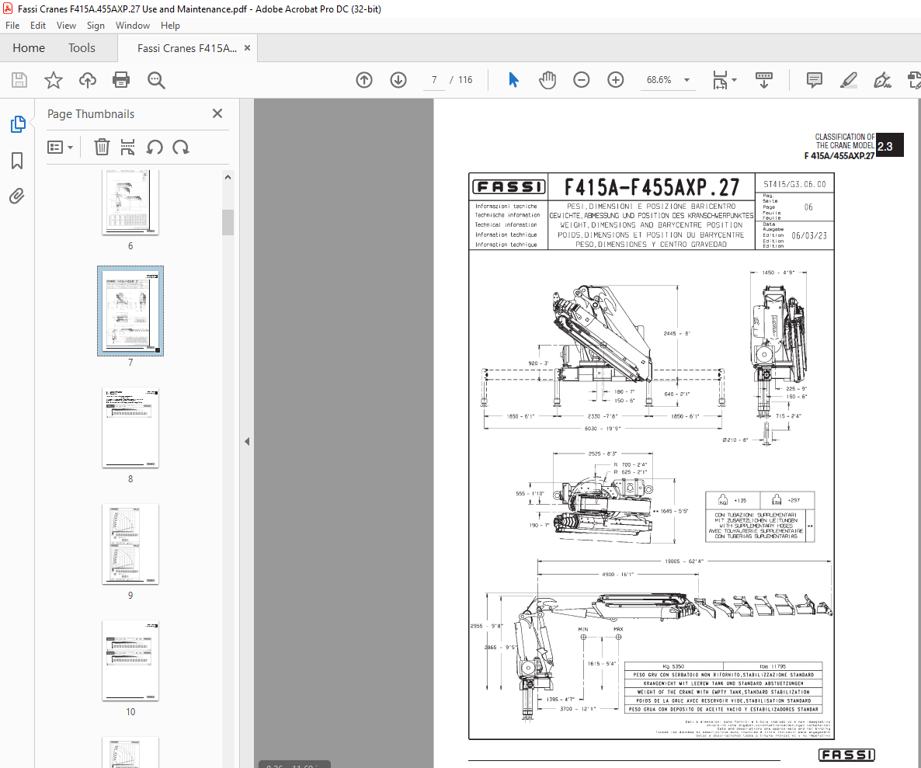Image resolution: width=921 pixels, height=768 pixels.
Task: Open Page Thumbnails sidebar icon
Action: tap(18, 124)
